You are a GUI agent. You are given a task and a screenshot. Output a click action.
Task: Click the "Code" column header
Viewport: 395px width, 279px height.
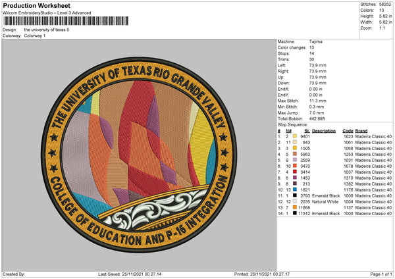(348, 131)
